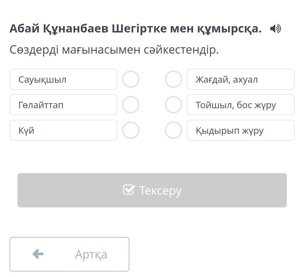304x277 pixels.
Task: Choose the Тойшыл, бос жүру meaning box
Action: point(241,105)
